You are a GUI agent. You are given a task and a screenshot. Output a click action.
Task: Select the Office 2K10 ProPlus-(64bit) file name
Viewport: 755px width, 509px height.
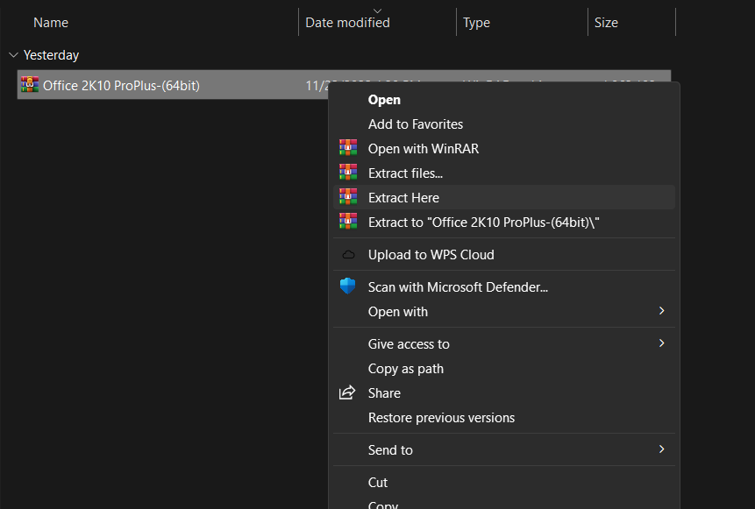click(121, 85)
